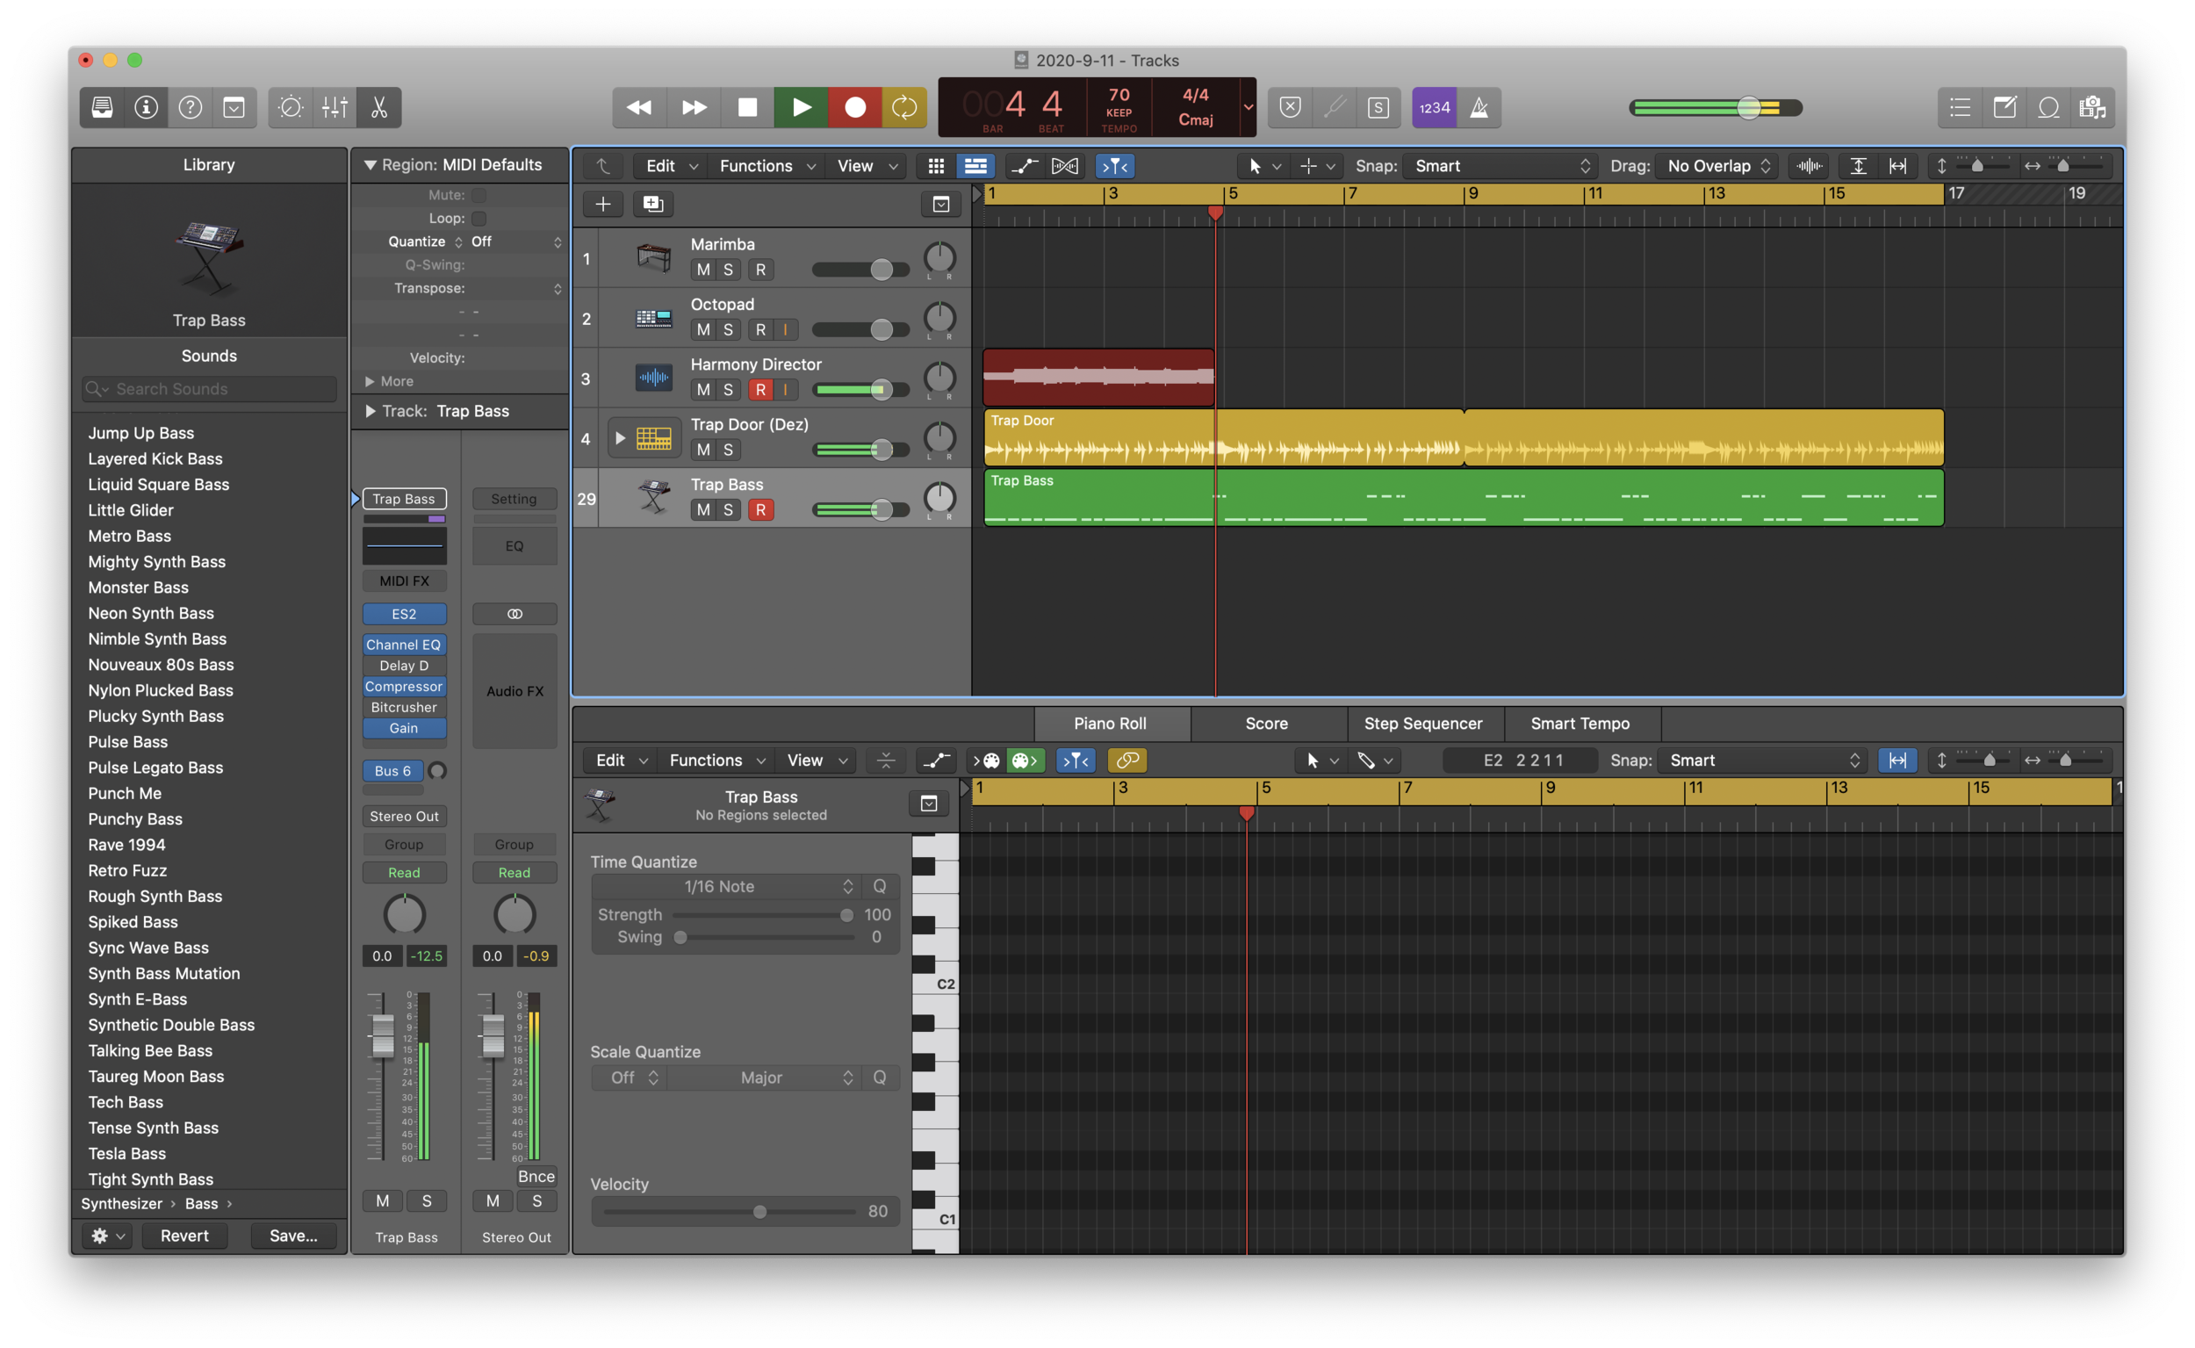Open the Snap Smart dropdown in Tracks area
The width and height of the screenshot is (2195, 1348).
1500,166
